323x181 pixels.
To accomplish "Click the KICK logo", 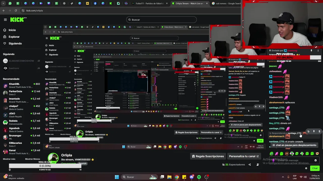I will 18,19.
